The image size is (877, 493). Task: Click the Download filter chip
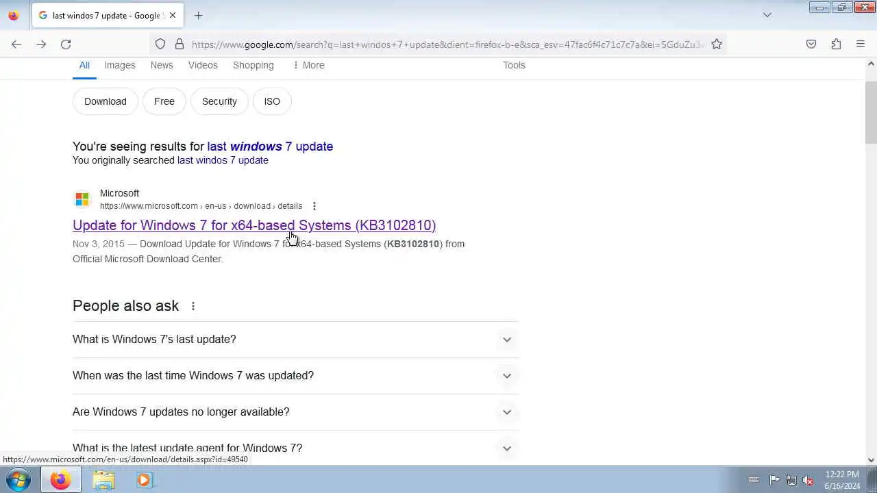point(106,101)
